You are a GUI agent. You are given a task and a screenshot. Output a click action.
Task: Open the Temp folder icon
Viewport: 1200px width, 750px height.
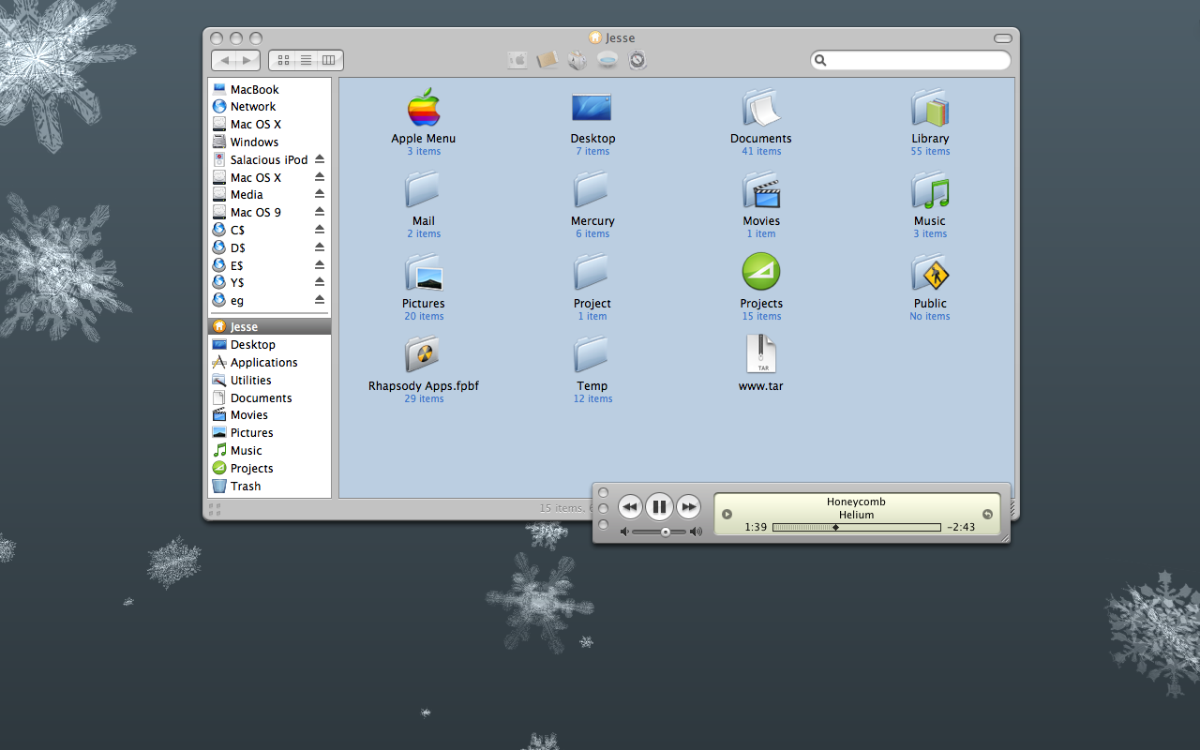pyautogui.click(x=592, y=355)
